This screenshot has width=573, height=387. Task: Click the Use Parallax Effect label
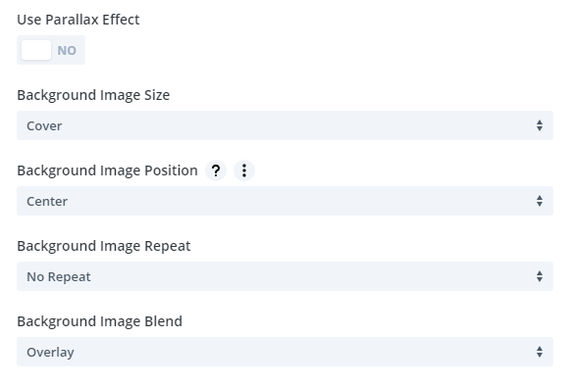(78, 20)
